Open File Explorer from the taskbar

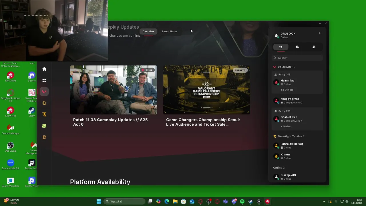(x=175, y=201)
